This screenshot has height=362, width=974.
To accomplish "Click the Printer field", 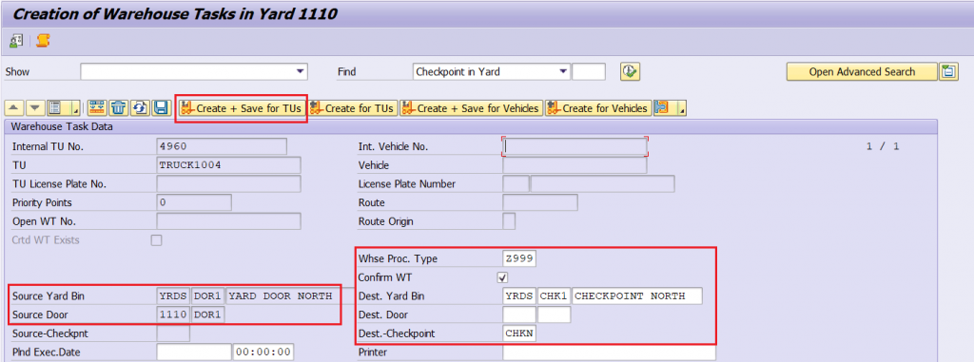I will [x=609, y=352].
